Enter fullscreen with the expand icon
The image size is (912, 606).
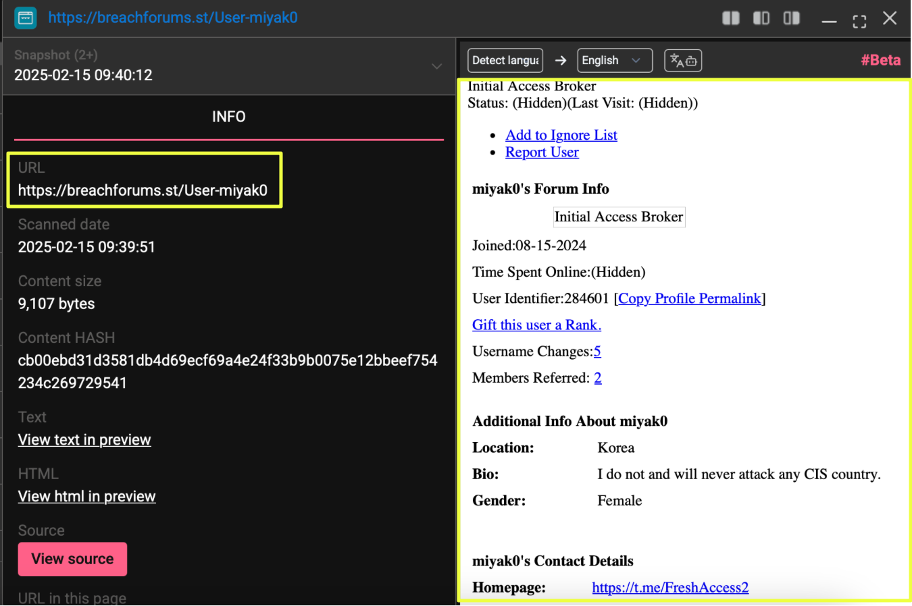(x=859, y=20)
